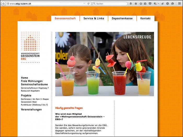Open the Service & Links tab
The height and width of the screenshot is (137, 183).
coord(94,19)
